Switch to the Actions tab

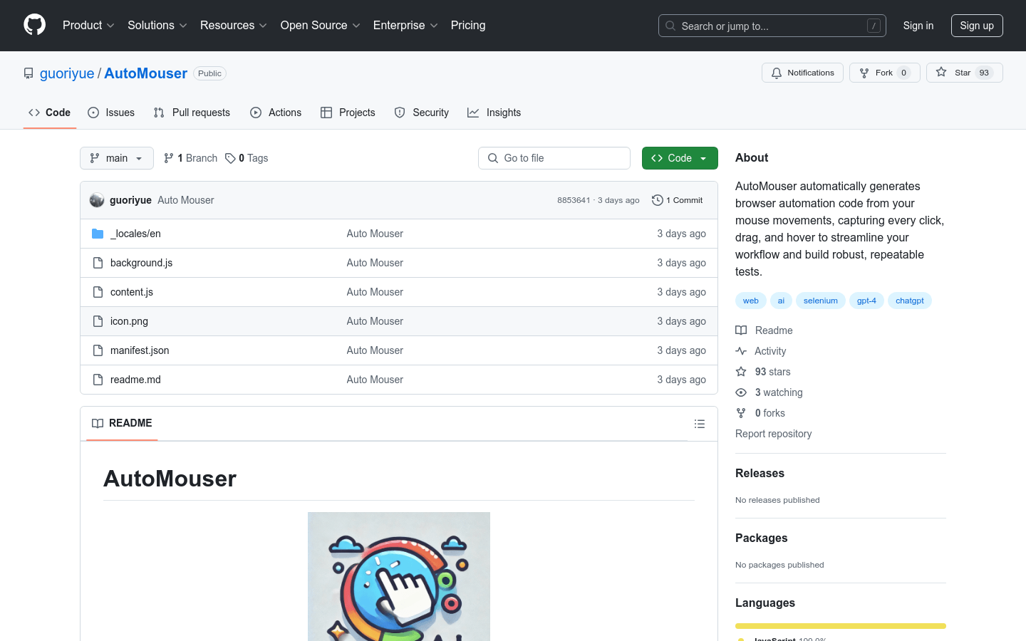(276, 113)
